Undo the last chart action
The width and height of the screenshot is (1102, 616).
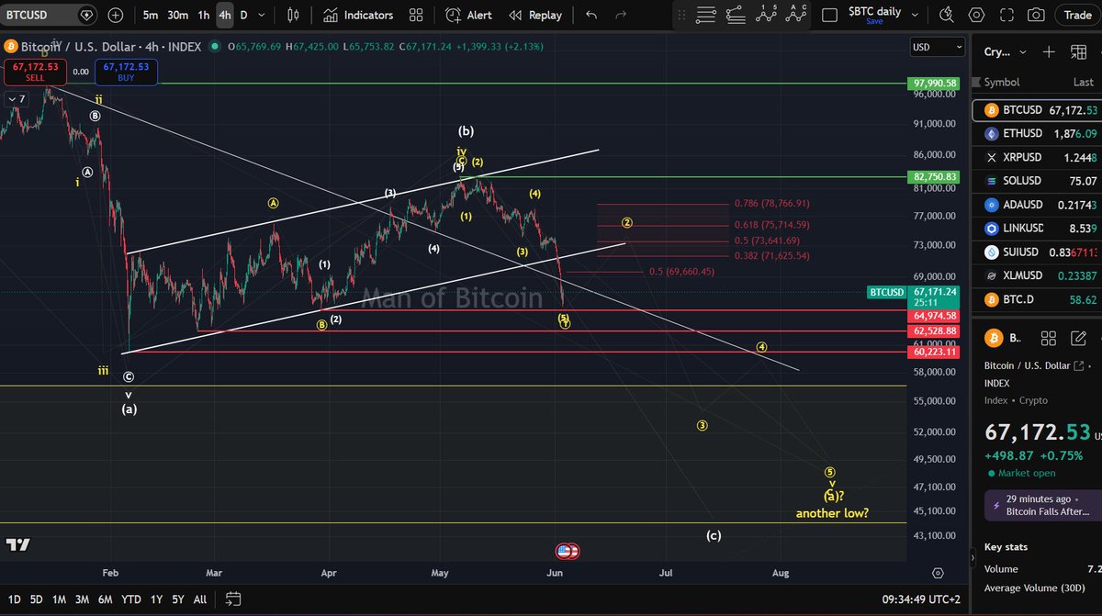point(590,15)
